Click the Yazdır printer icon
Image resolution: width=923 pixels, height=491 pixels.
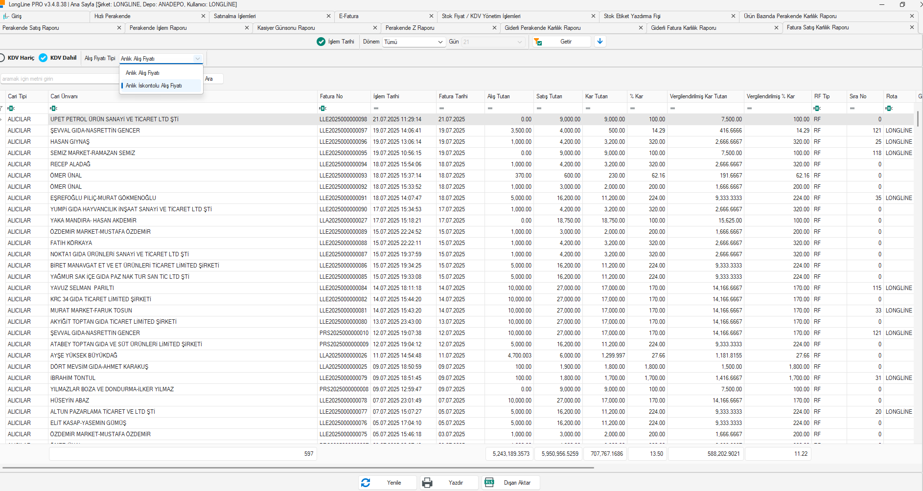[427, 483]
